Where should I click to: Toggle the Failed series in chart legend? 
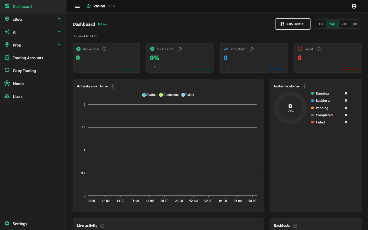click(x=188, y=95)
